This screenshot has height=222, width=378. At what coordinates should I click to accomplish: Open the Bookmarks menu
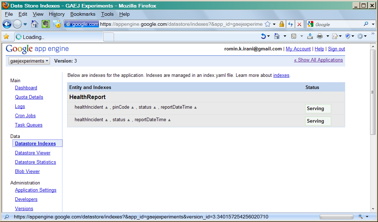pyautogui.click(x=83, y=14)
